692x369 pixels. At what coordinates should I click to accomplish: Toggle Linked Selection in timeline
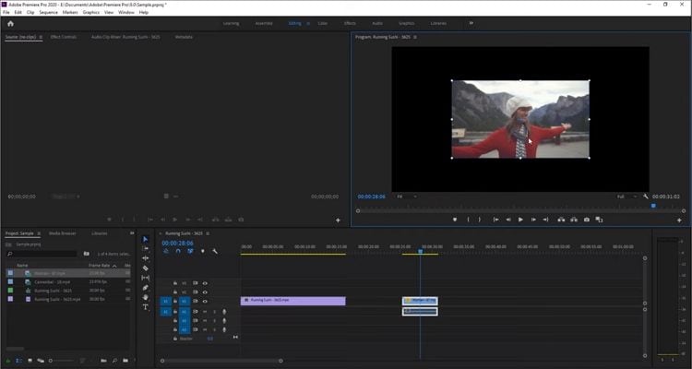190,251
